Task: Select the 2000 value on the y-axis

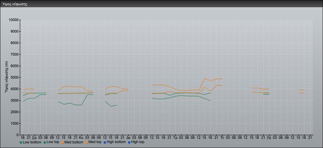Action: coord(15,112)
